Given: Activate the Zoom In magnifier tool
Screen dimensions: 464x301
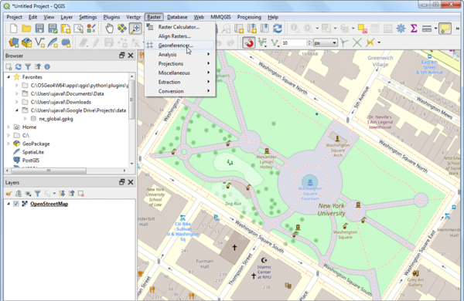Looking at the screenshot, I should point(135,29).
